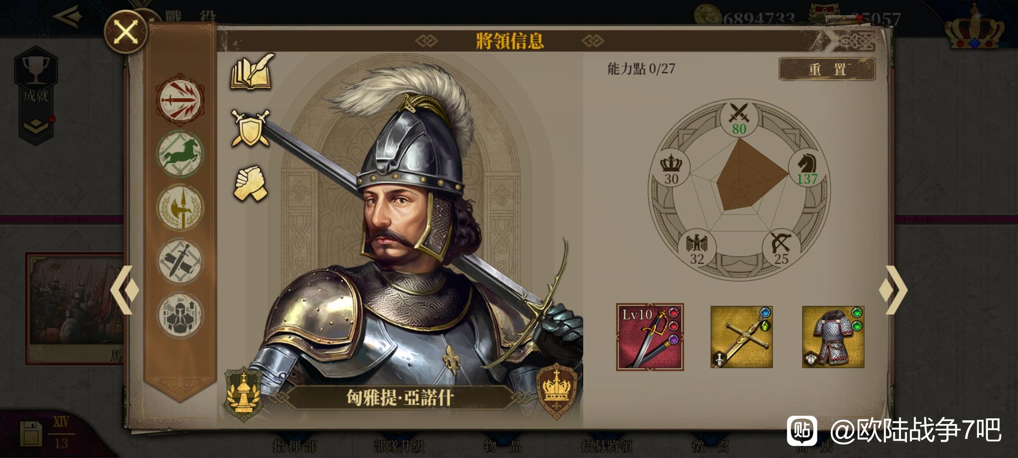Image resolution: width=1018 pixels, height=458 pixels.
Task: Select the red sword burst skill icon
Action: click(180, 100)
